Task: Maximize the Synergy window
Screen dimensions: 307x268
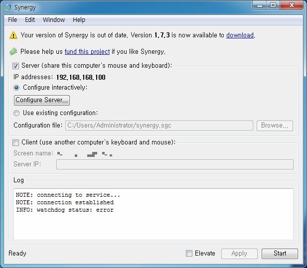Action: pyautogui.click(x=273, y=5)
